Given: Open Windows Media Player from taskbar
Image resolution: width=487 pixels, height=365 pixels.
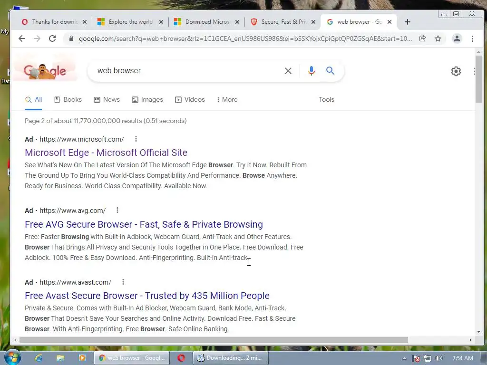Looking at the screenshot, I should pyautogui.click(x=82, y=358).
